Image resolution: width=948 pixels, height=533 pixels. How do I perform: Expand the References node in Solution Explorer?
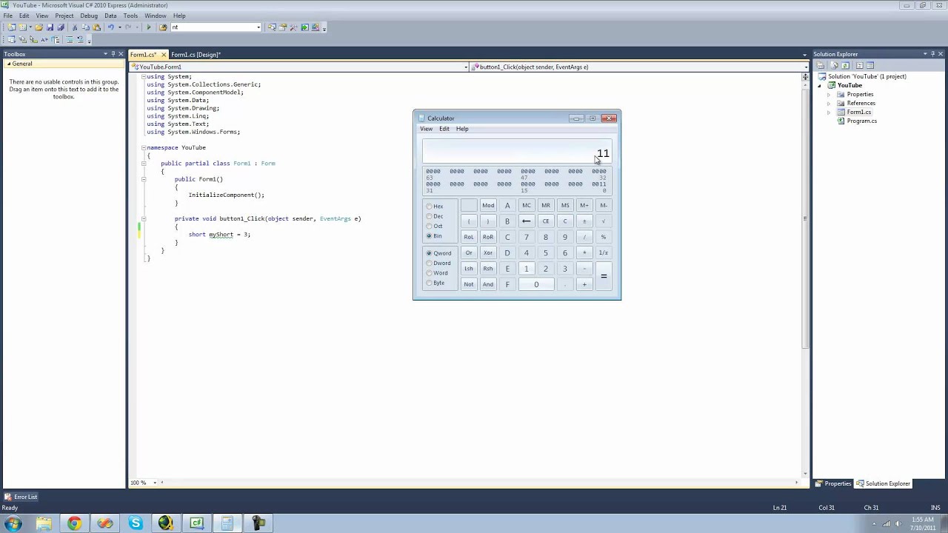(x=829, y=104)
